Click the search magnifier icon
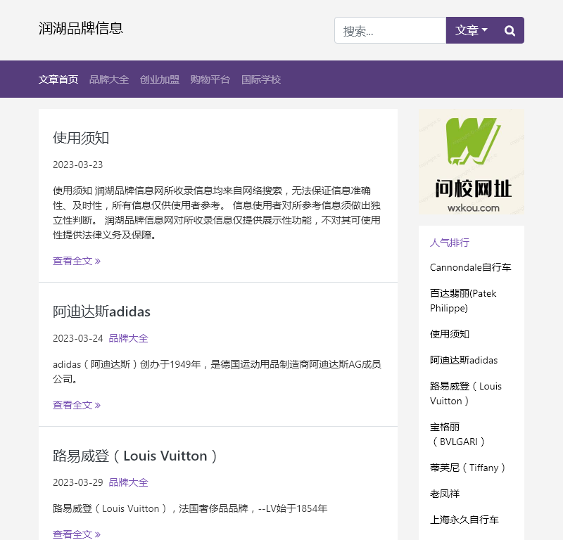The image size is (563, 540). click(x=510, y=30)
